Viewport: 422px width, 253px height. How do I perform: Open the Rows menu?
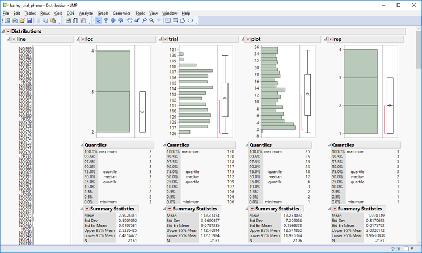pos(45,13)
